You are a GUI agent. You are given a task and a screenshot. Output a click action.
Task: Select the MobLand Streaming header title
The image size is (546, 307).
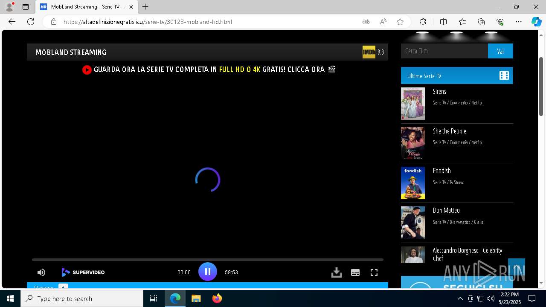[71, 52]
